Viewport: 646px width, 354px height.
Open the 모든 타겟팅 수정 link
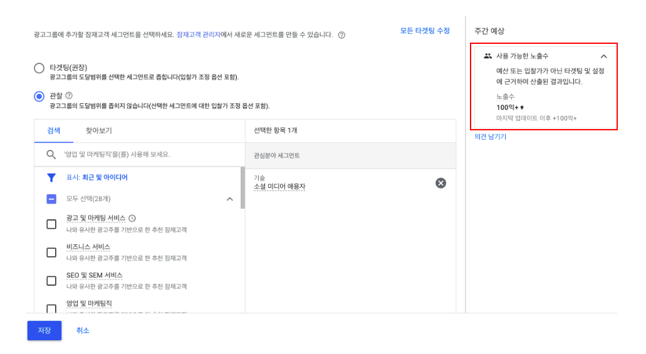click(425, 31)
